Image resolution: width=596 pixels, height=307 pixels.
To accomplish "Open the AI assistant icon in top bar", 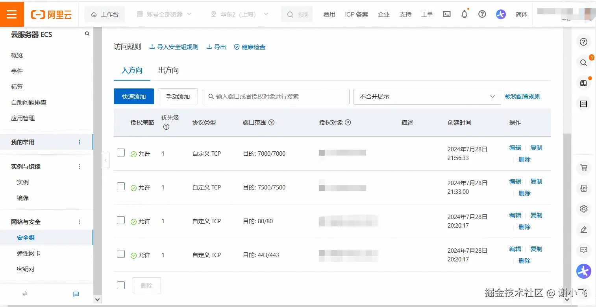I will (501, 14).
